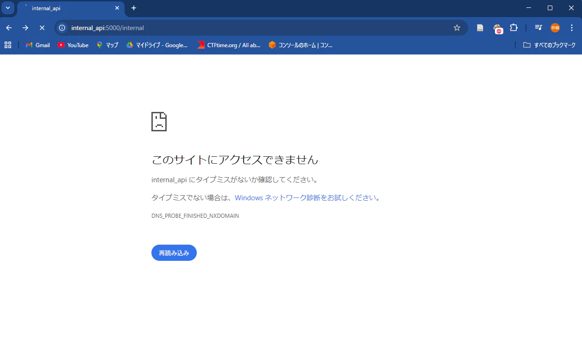Minimize the Chrome window
Viewport: 582px width, 351px height.
pos(529,8)
